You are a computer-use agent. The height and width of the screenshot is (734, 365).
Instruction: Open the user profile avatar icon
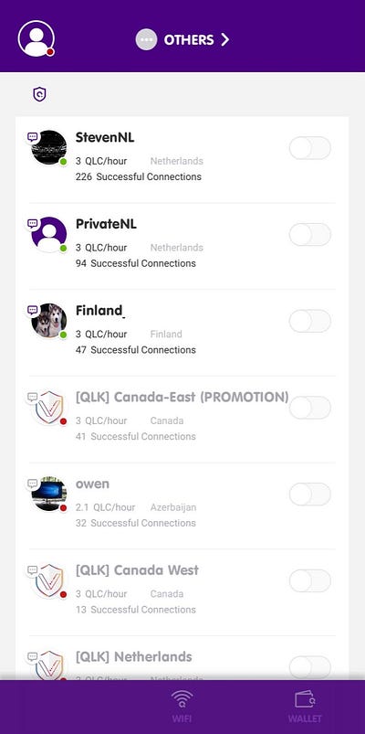36,39
